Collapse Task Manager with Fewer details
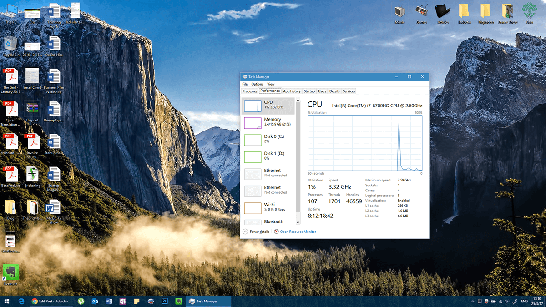Screen dimensions: 546x307 tap(256, 232)
